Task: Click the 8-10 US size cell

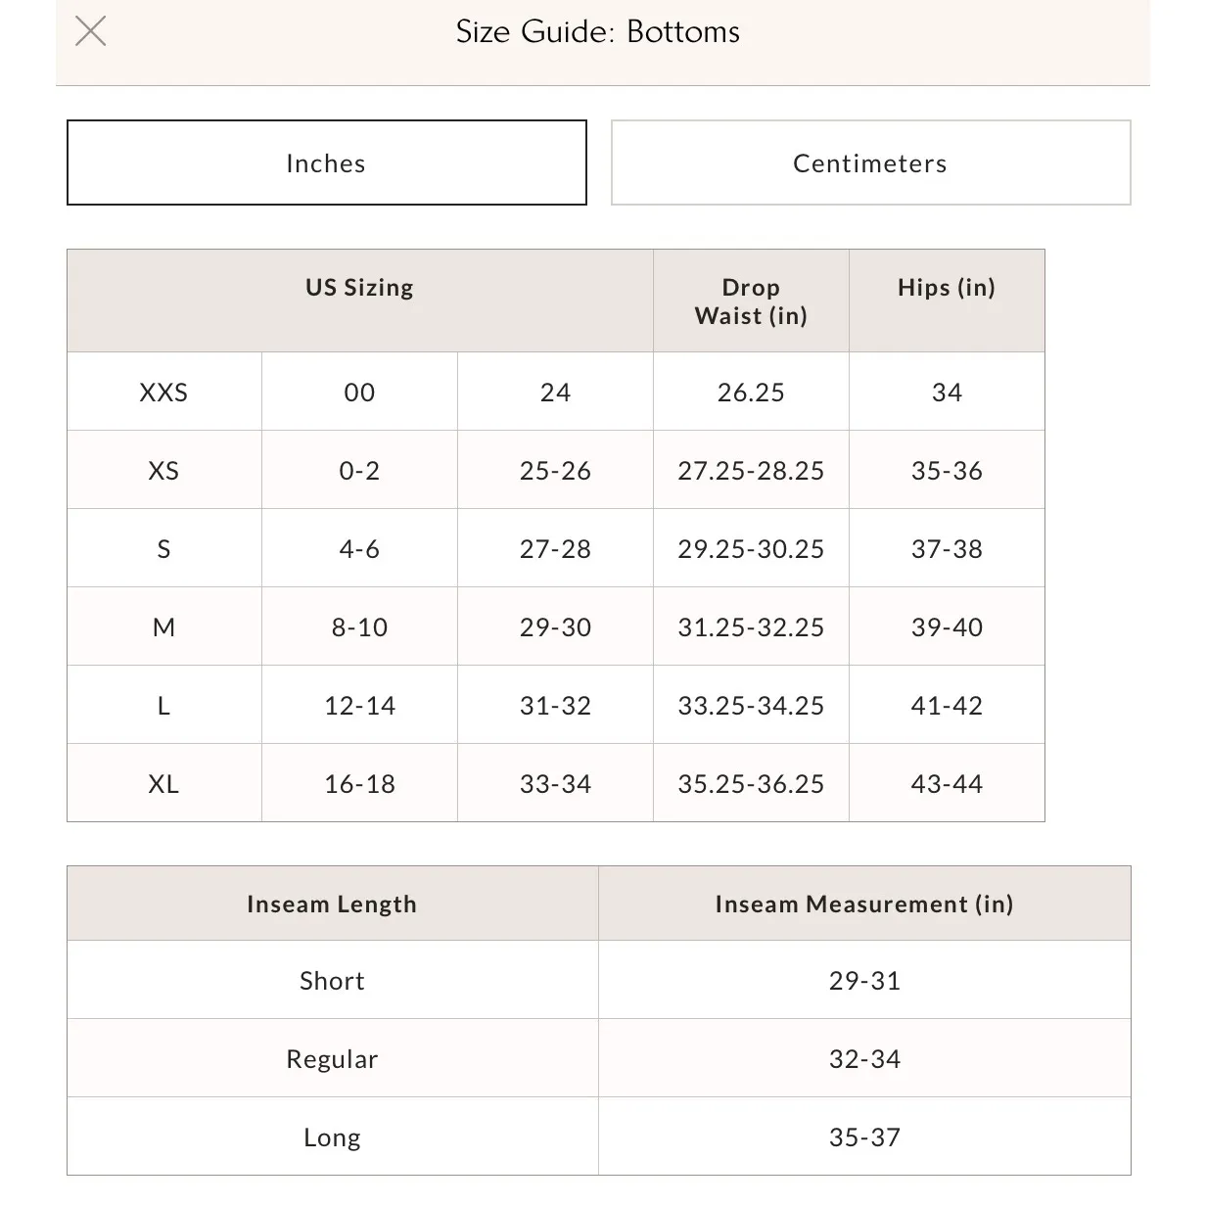Action: (359, 626)
